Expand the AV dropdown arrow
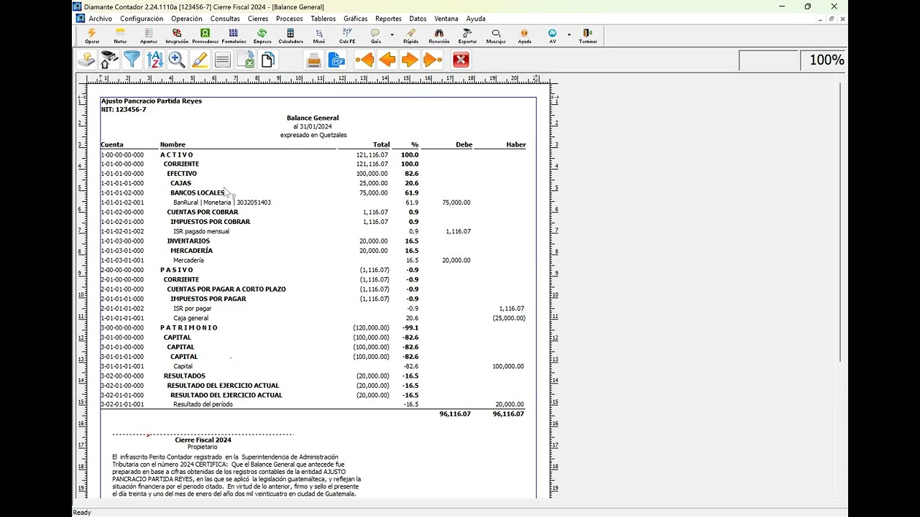Viewport: 920px width, 517px height. point(569,34)
